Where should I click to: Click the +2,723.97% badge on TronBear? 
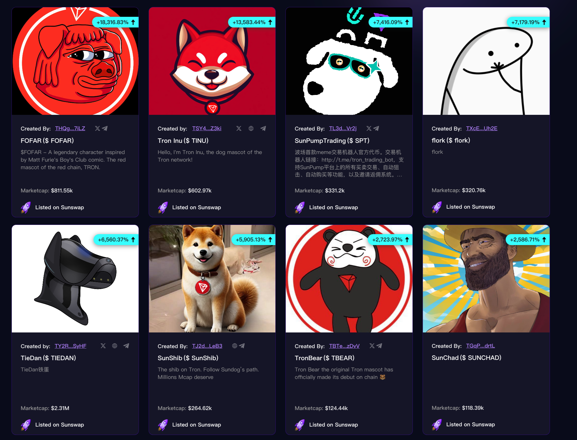391,239
